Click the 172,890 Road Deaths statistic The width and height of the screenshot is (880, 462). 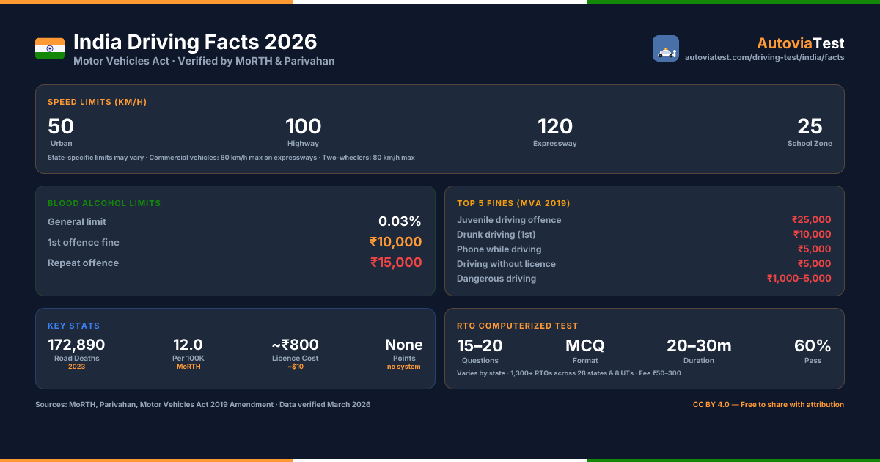click(x=76, y=345)
